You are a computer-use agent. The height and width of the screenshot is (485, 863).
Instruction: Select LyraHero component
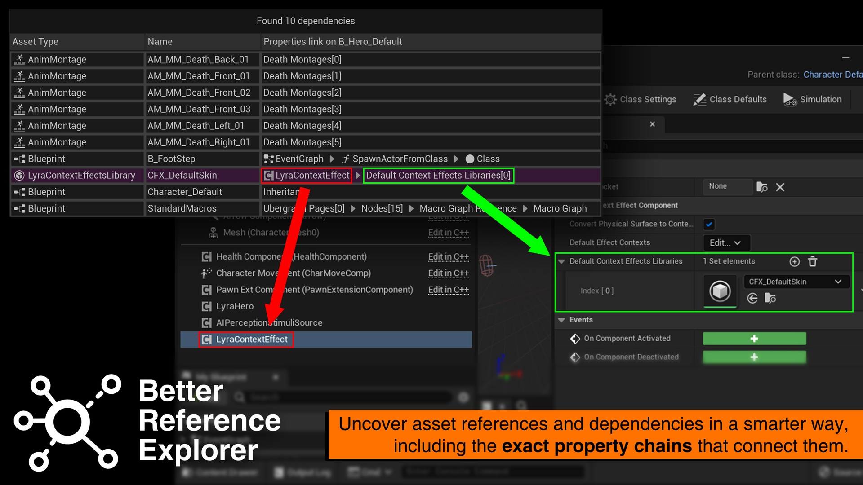click(x=235, y=306)
